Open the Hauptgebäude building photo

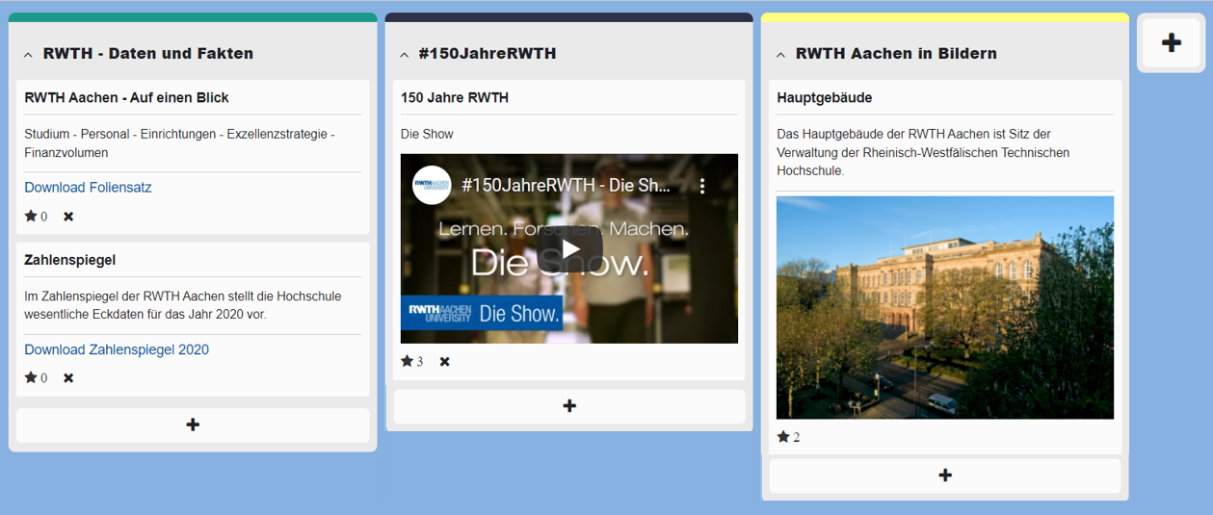945,308
